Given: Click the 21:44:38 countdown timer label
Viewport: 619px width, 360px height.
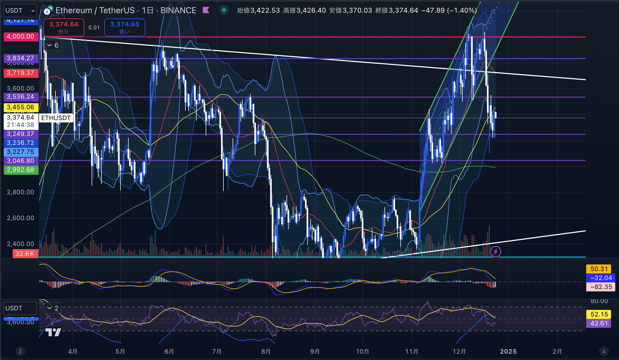Looking at the screenshot, I should coord(21,125).
